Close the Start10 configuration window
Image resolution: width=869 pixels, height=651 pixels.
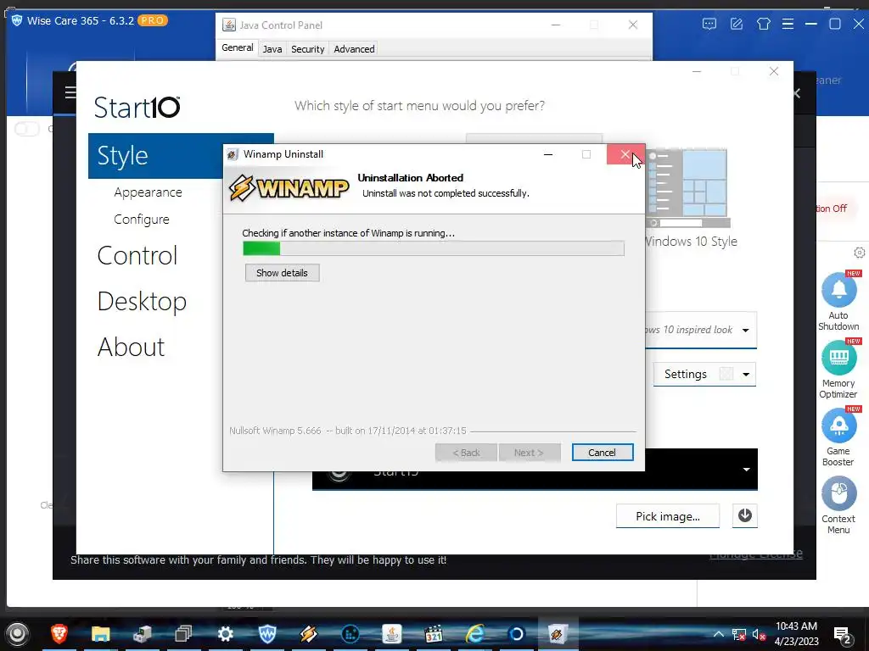774,71
